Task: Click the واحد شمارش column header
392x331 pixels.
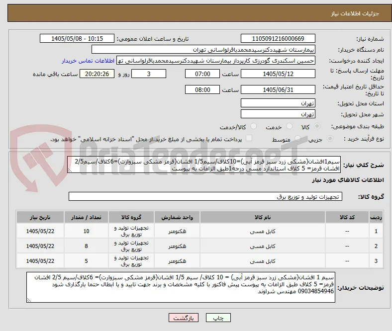Action: 177,217
